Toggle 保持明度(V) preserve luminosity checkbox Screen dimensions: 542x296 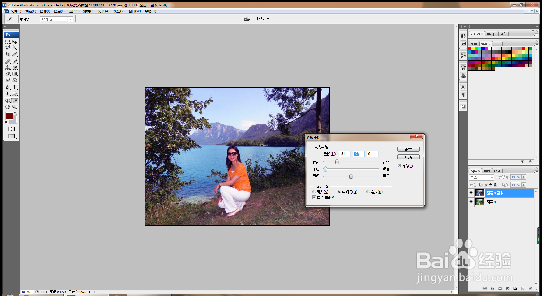(x=314, y=197)
